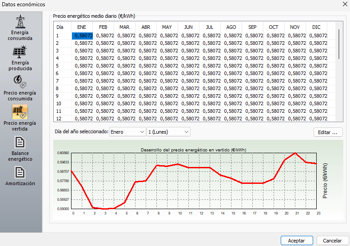Select the highlighted ENE cell for day 1
Screen dimensions: 350x246
pos(82,36)
